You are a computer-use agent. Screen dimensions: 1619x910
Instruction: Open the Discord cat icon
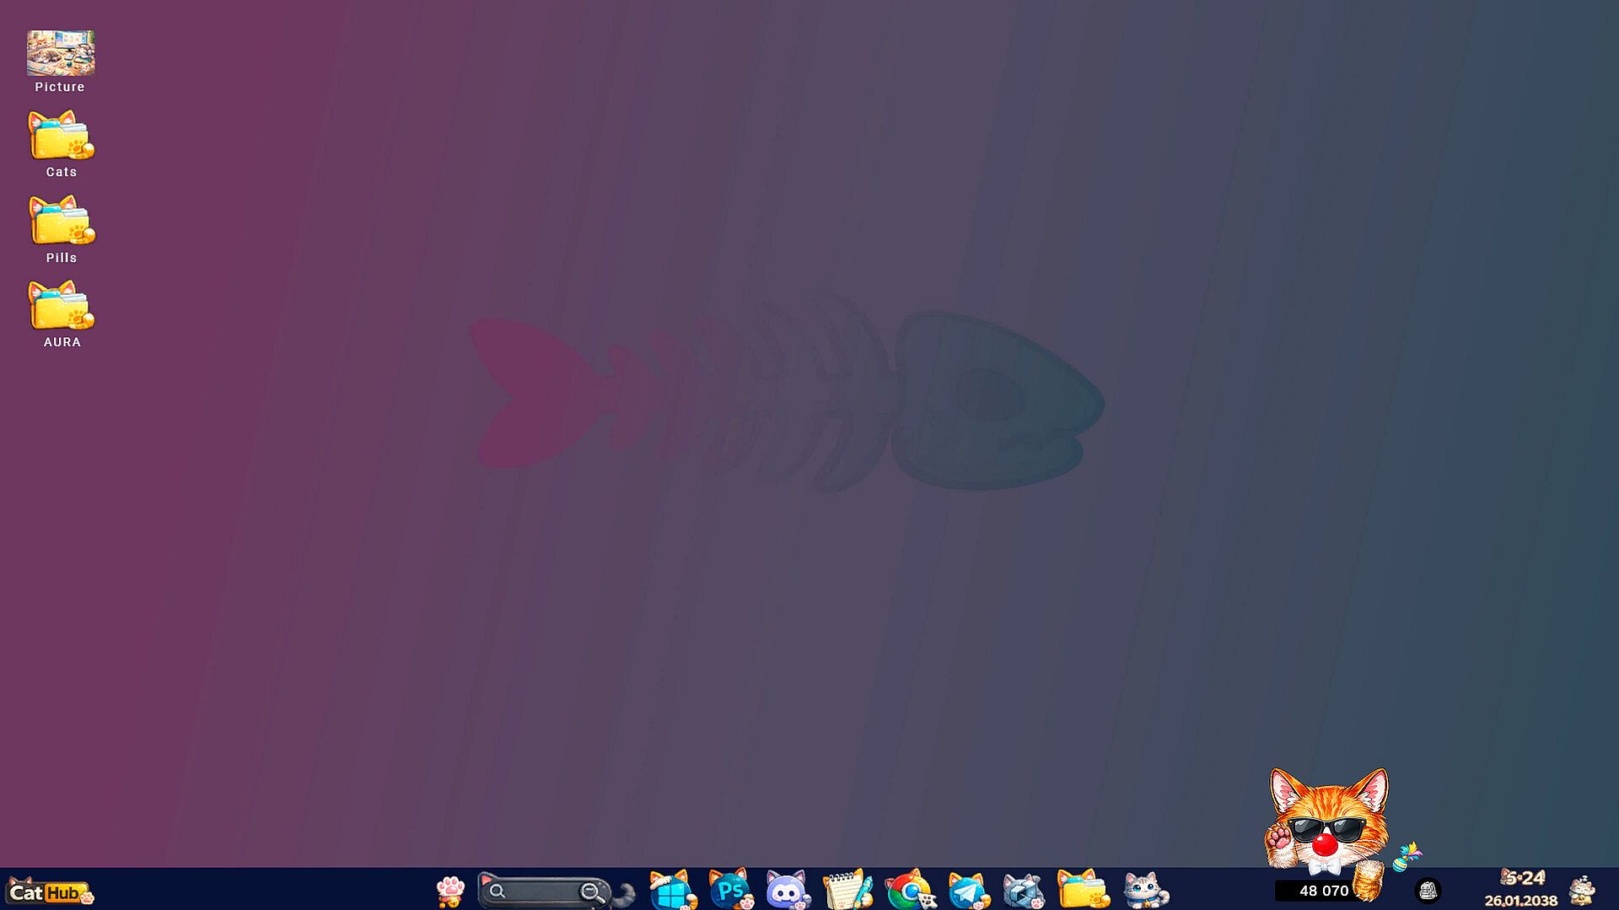click(788, 891)
